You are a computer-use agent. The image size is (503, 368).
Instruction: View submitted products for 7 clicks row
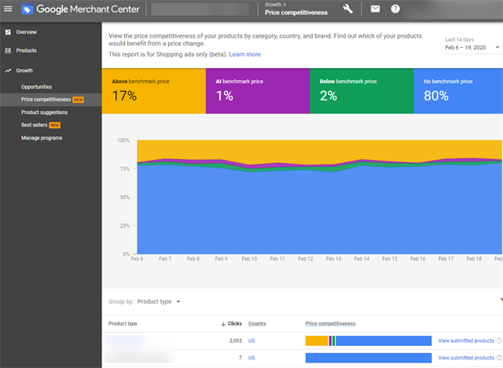(466, 358)
